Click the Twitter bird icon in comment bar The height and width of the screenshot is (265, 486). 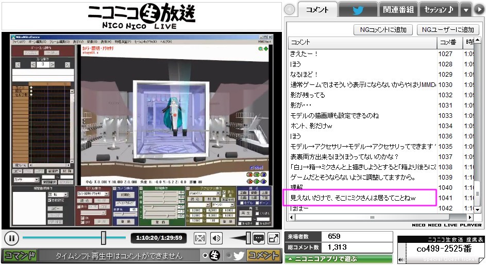[x=239, y=256]
